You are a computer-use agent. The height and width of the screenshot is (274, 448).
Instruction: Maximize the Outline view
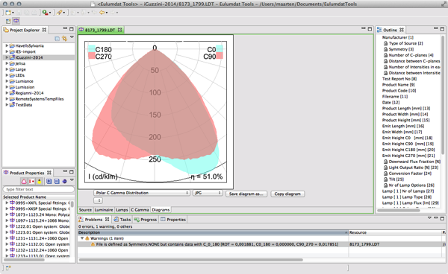tap(442, 29)
